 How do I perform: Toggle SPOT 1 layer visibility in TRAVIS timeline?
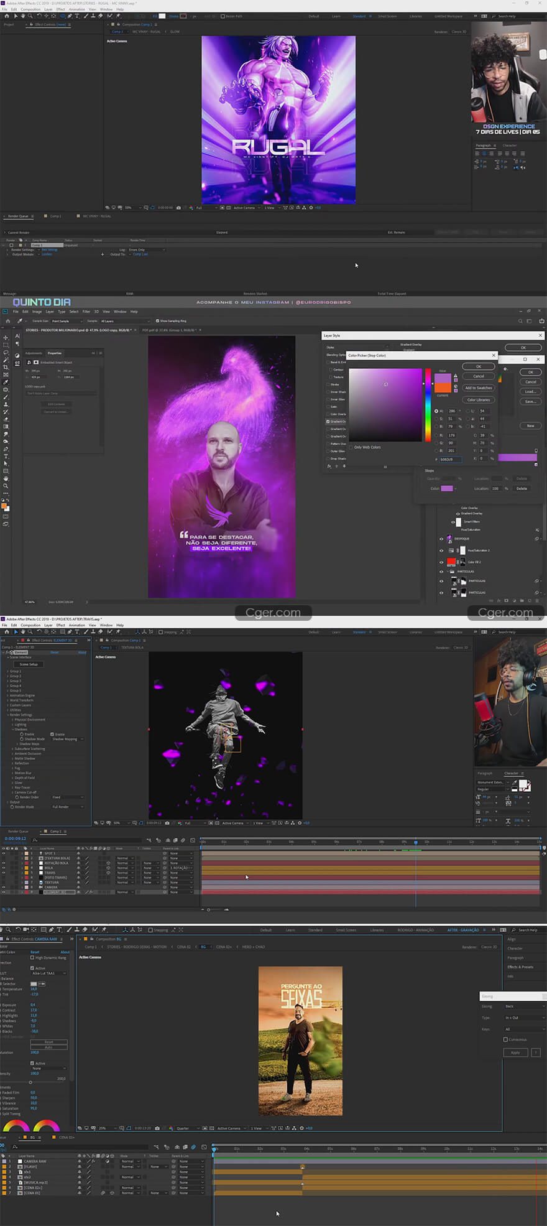click(4, 853)
